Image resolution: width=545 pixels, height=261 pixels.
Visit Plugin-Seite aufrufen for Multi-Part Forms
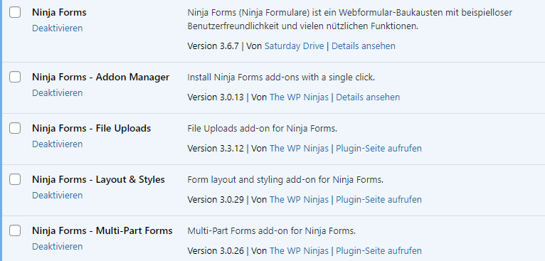[x=379, y=250]
